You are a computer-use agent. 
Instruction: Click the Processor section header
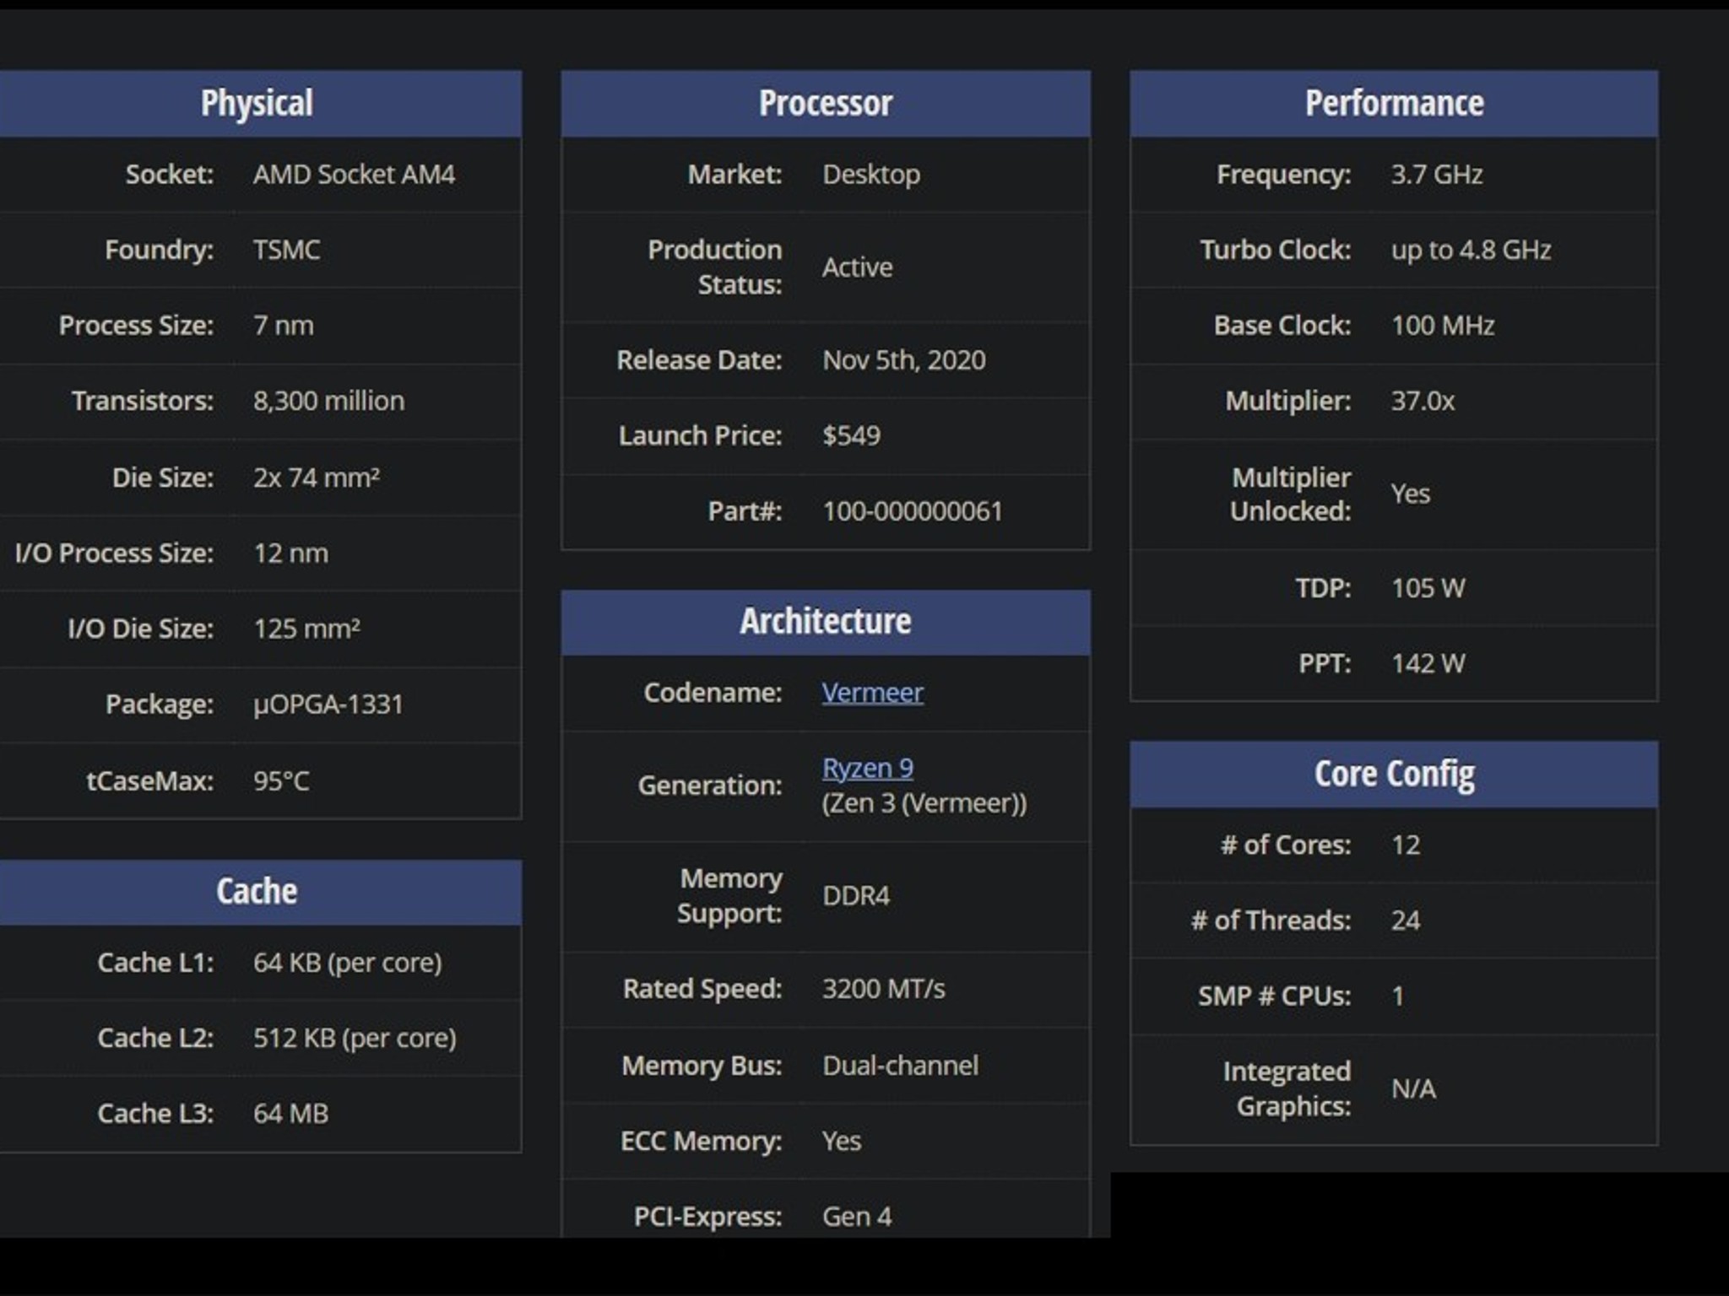coord(826,103)
